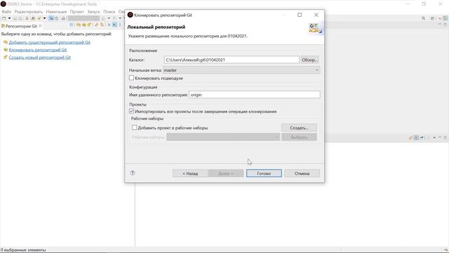Click the New wizard icon in main toolbar
This screenshot has height=253, width=449.
tap(4, 18)
